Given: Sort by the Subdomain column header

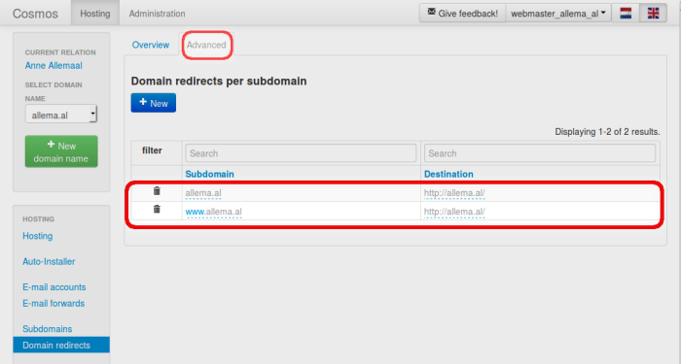Looking at the screenshot, I should [209, 174].
